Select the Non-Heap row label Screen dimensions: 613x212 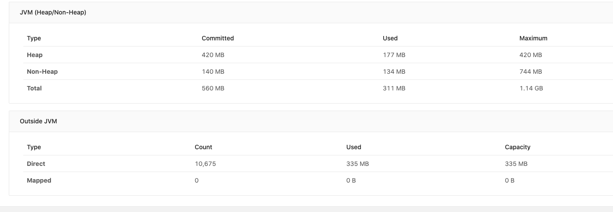click(42, 72)
